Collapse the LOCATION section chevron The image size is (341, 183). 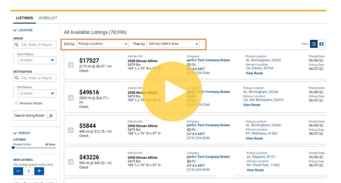(15, 30)
